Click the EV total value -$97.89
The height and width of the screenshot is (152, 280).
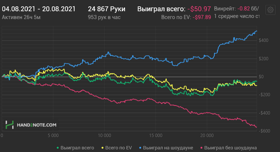tap(202, 17)
